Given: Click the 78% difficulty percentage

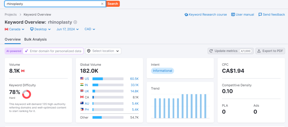Looking at the screenshot, I should (x=15, y=92).
